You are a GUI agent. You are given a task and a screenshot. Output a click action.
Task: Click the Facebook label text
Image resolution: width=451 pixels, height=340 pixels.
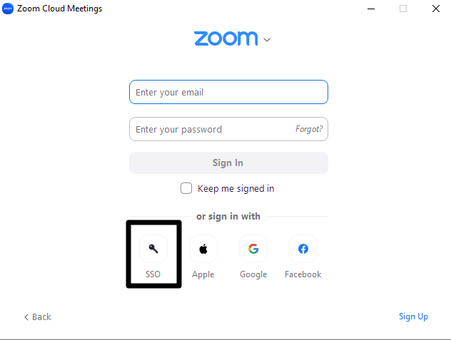coord(303,274)
